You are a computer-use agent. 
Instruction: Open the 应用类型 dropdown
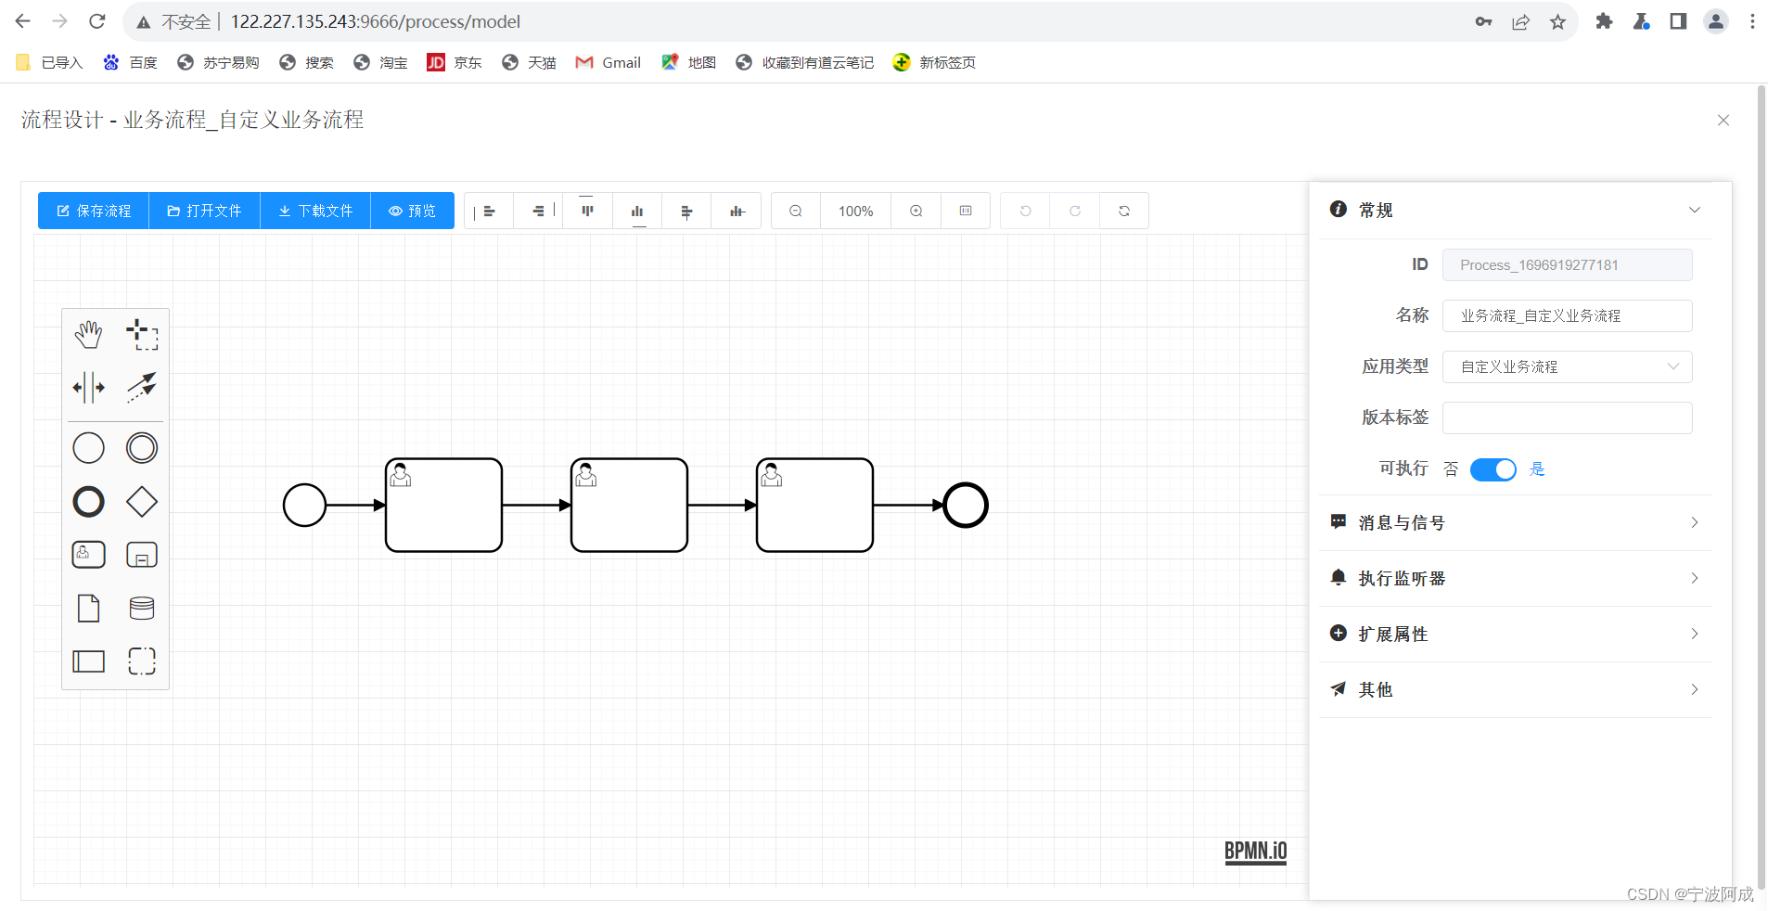(1568, 366)
